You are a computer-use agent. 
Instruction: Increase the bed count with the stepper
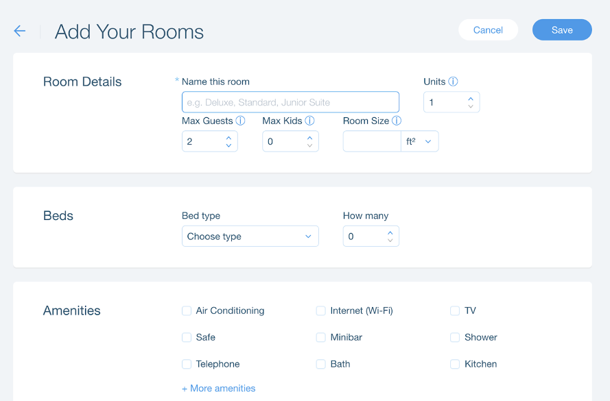390,232
